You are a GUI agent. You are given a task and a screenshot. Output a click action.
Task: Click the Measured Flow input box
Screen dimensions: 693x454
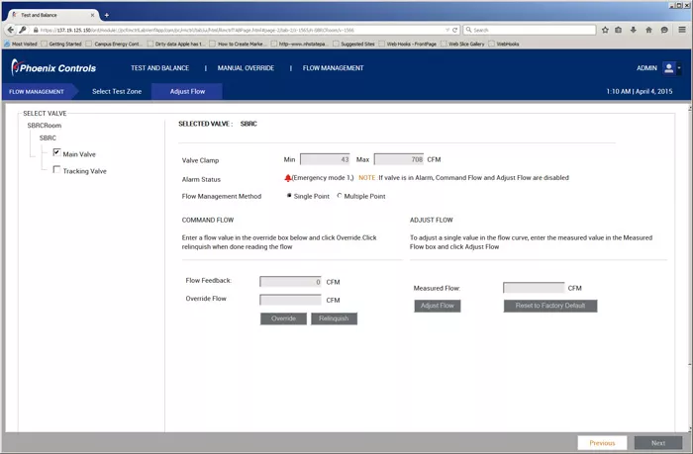pyautogui.click(x=533, y=288)
